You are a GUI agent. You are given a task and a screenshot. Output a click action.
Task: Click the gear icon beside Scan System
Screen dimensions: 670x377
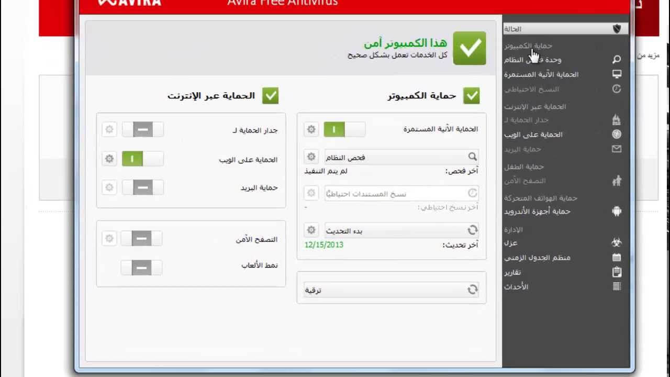311,157
